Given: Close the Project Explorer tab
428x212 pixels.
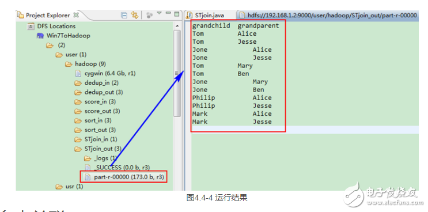Looking at the screenshot, I should (76, 16).
